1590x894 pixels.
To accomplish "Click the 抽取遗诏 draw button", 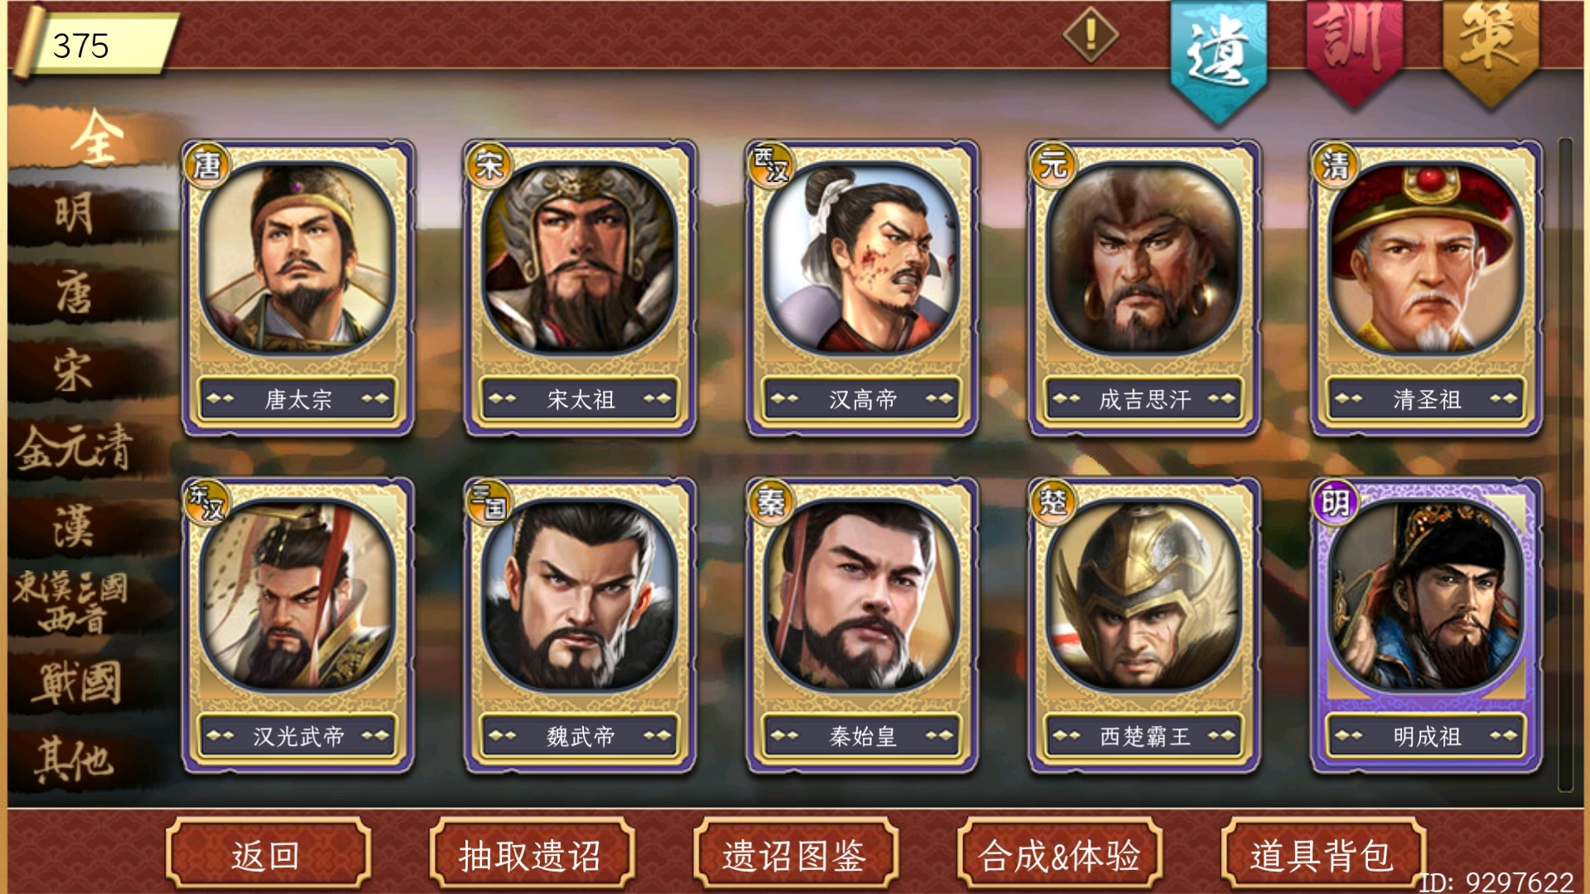I will (532, 853).
